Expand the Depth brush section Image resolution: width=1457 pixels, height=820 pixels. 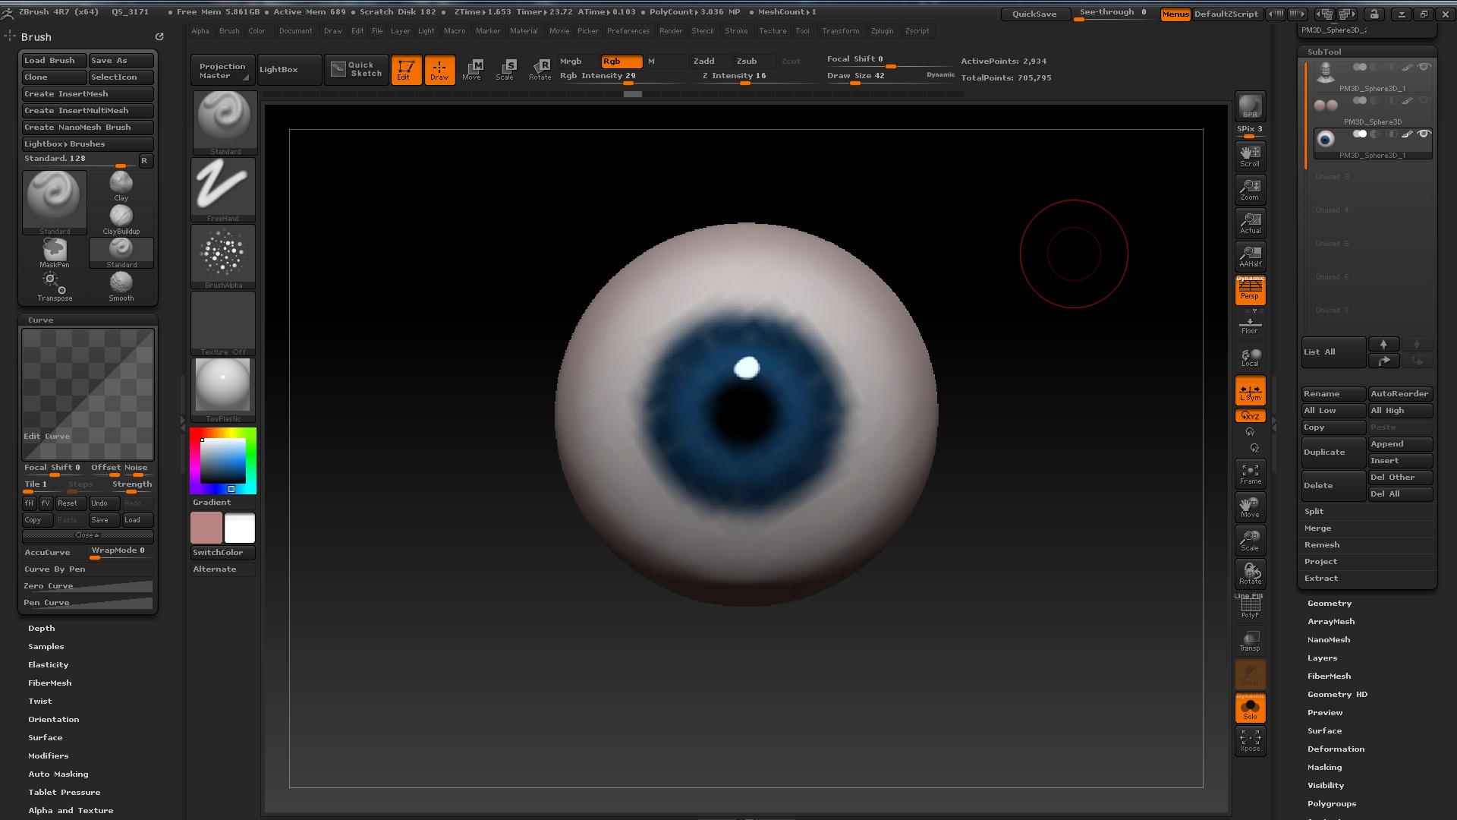pos(42,629)
